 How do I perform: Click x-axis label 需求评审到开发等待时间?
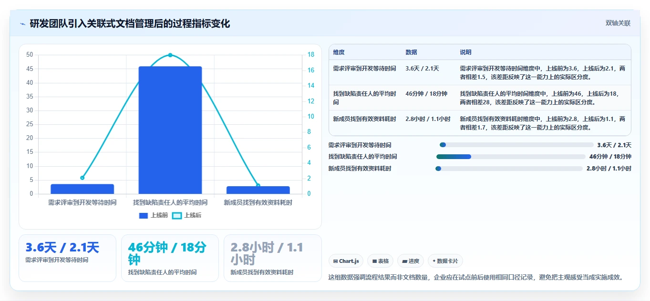coord(82,203)
